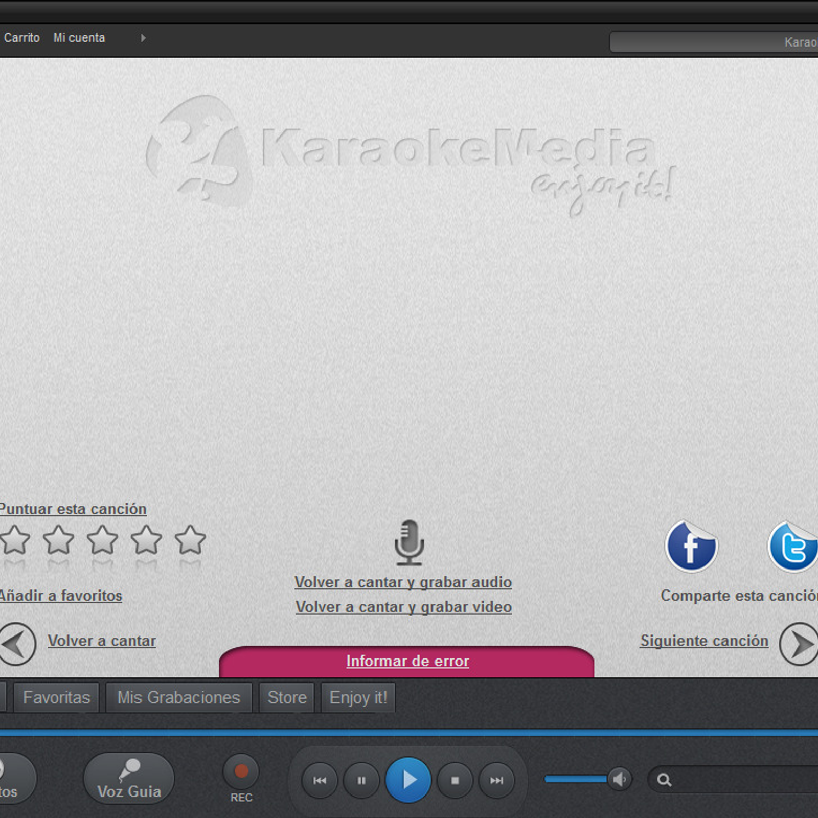Click the first rating star
Image resolution: width=818 pixels, height=818 pixels.
(x=15, y=540)
